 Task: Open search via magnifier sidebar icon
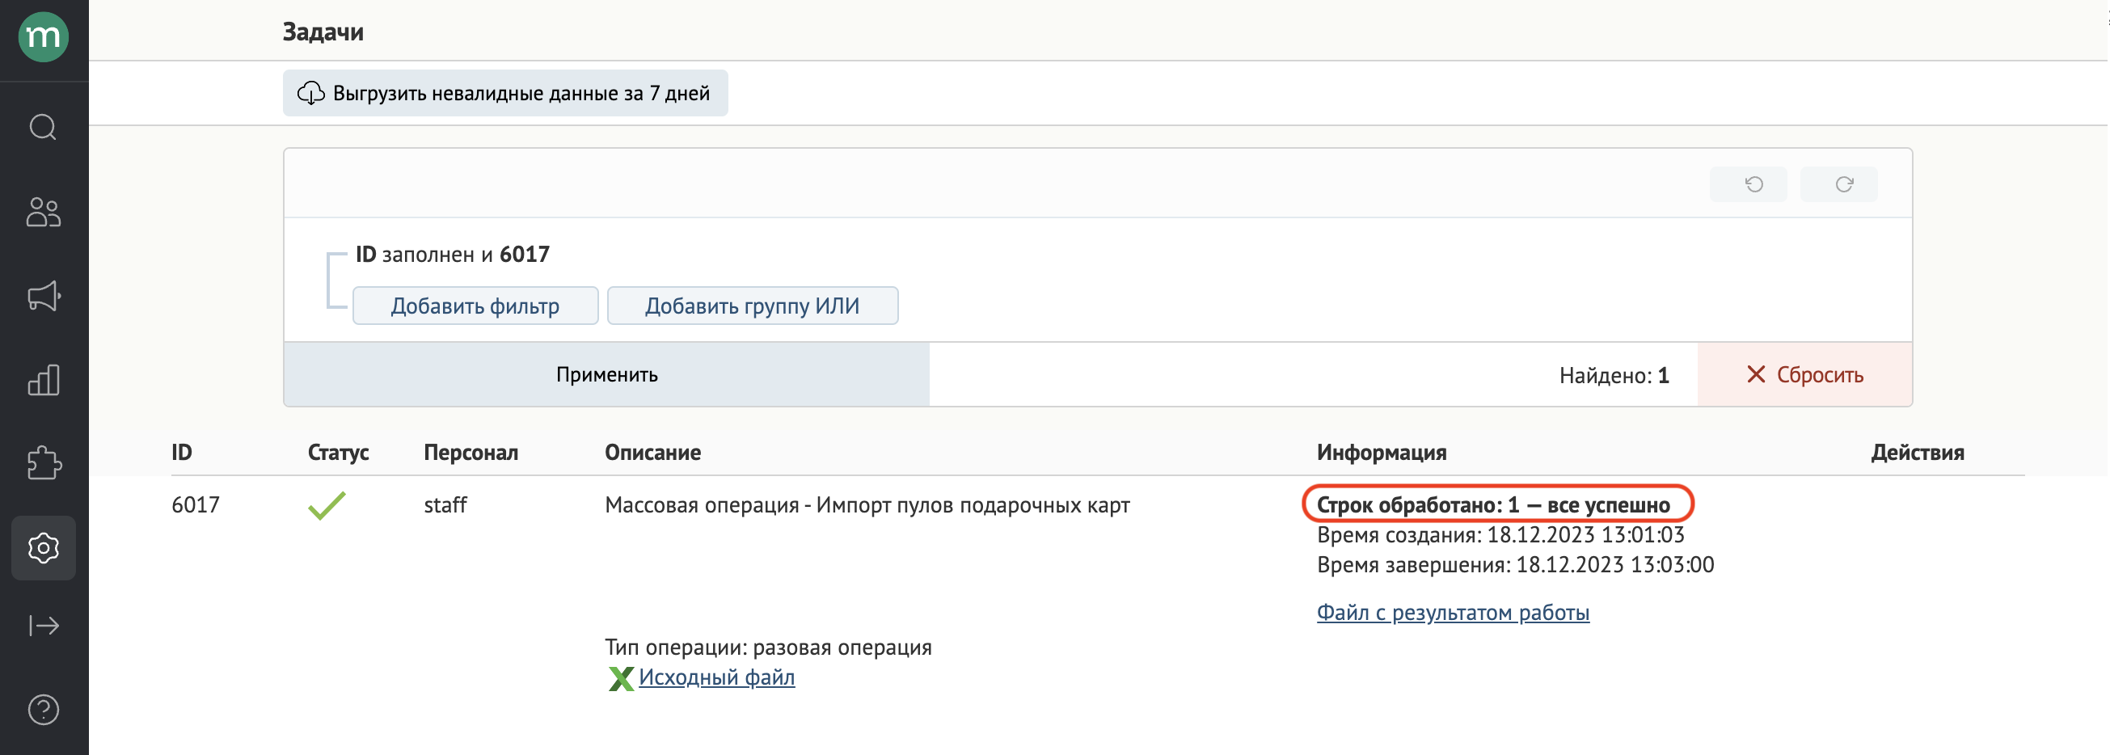(44, 128)
